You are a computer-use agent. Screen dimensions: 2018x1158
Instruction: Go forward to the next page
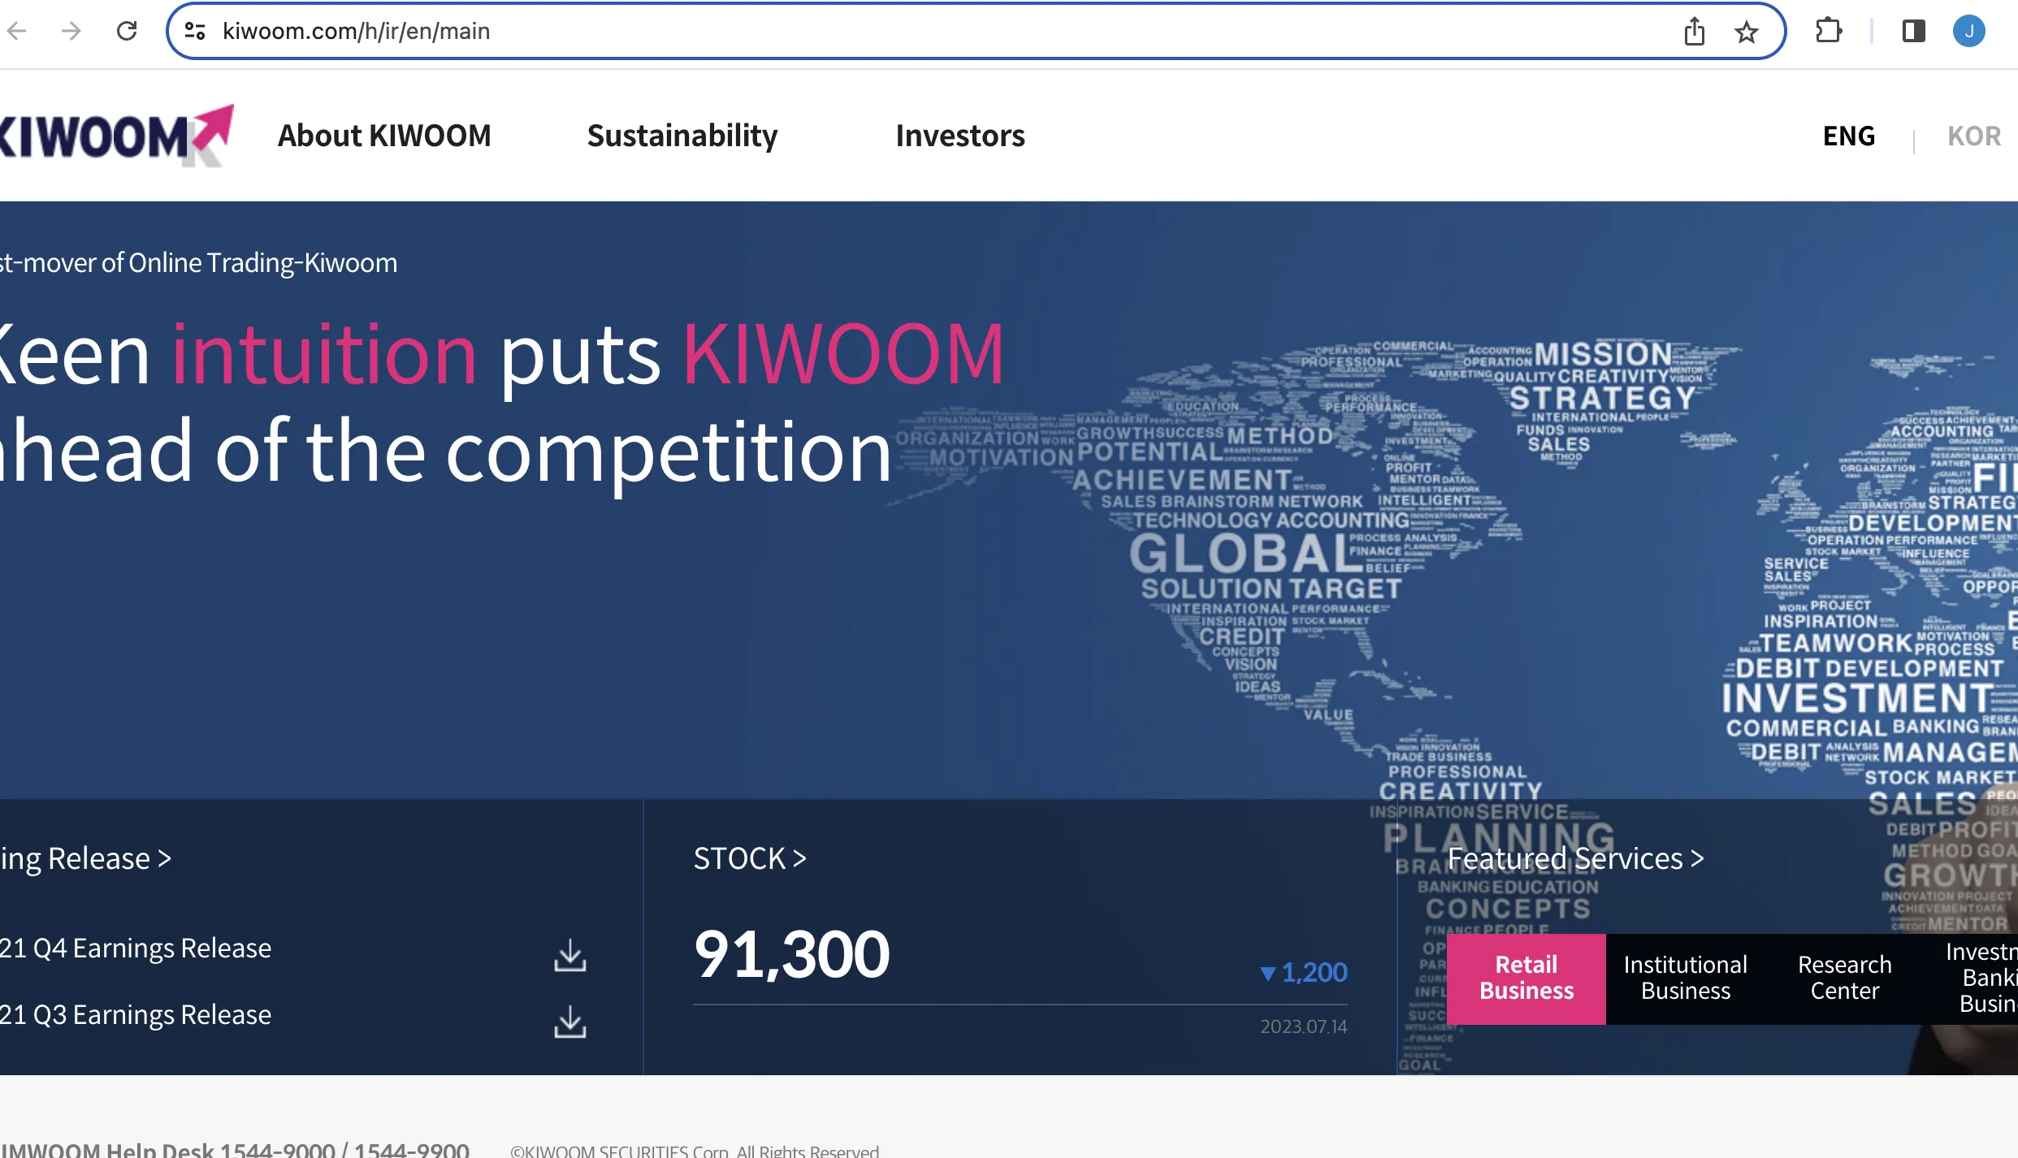click(x=71, y=31)
